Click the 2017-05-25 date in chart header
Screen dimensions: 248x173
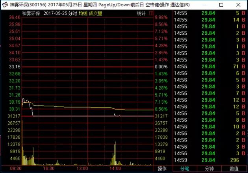tap(56, 13)
